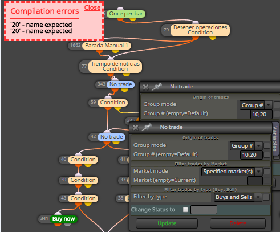Click orange output connector of Detener operaciones
Viewport: 280px width, 232px height.
[196, 38]
